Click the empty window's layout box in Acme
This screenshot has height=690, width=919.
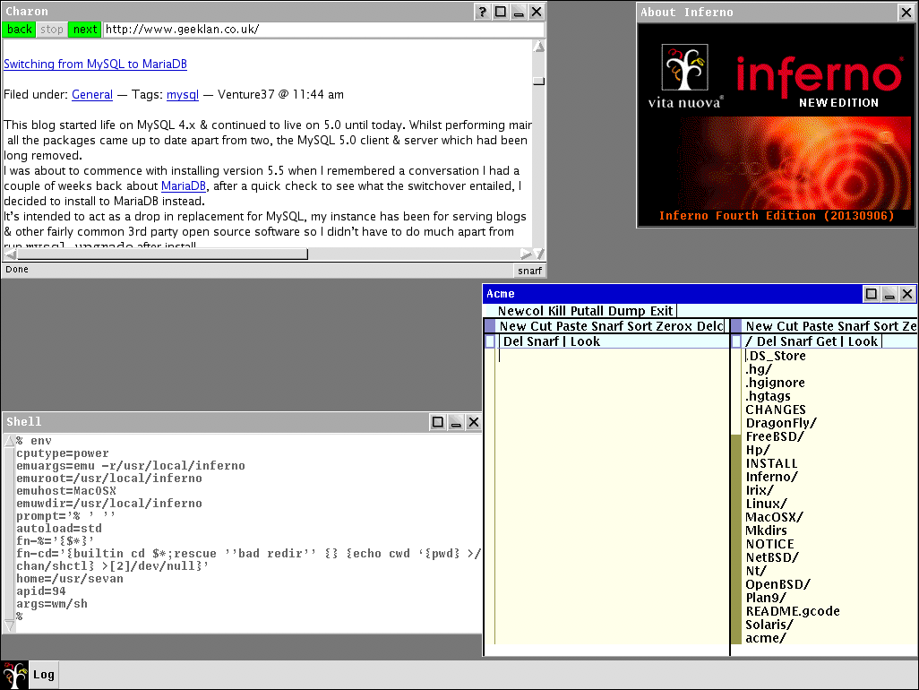pos(489,341)
